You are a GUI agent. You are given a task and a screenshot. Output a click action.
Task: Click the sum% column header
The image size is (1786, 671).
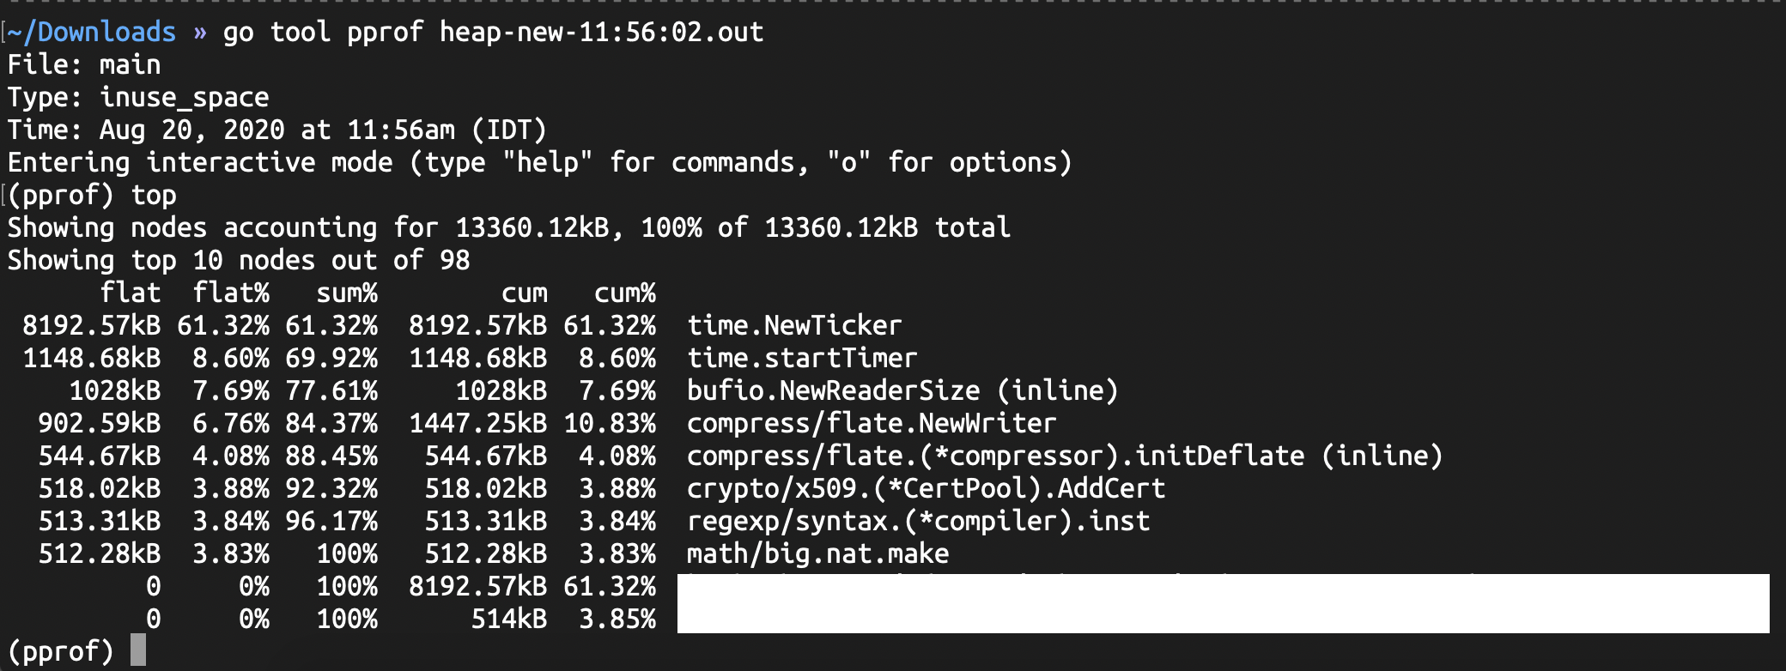[347, 293]
